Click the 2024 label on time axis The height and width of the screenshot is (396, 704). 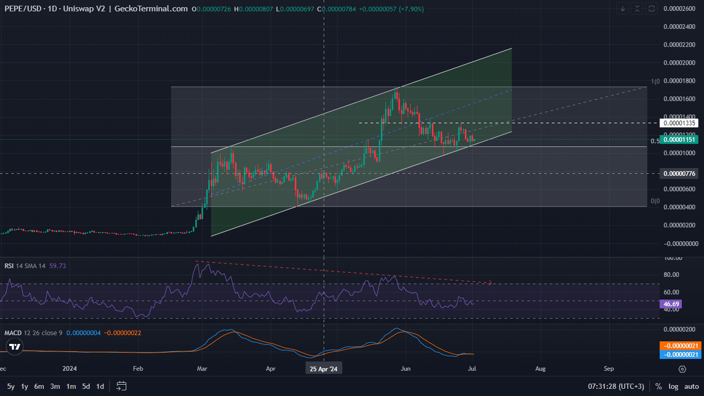(69, 369)
